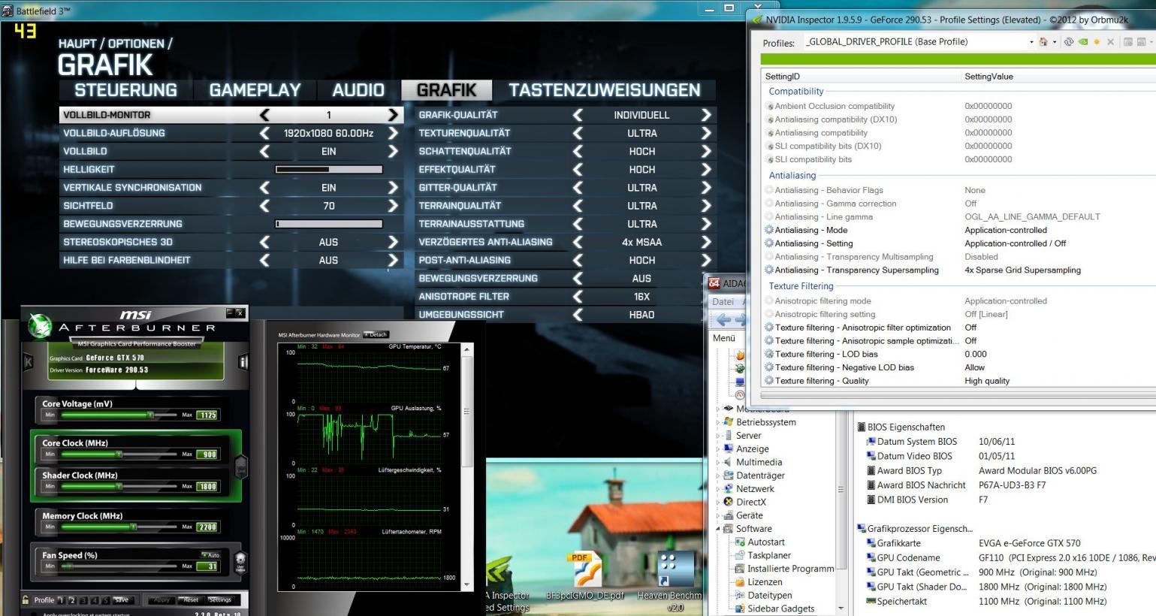This screenshot has height=616, width=1156.
Task: Select Afterburner profile slot 2
Action: (73, 600)
